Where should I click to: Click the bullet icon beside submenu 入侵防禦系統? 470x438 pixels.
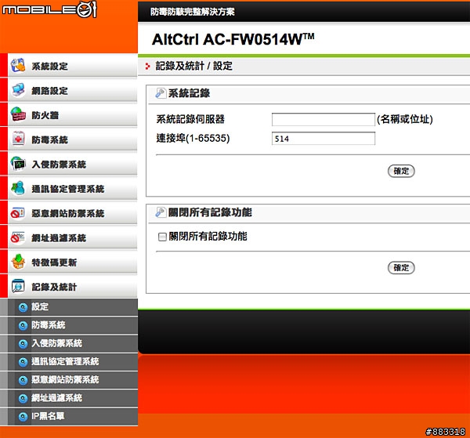[23, 343]
